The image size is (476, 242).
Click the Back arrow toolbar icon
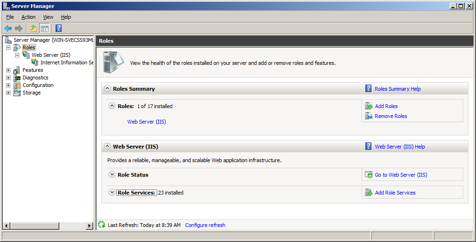coord(8,29)
